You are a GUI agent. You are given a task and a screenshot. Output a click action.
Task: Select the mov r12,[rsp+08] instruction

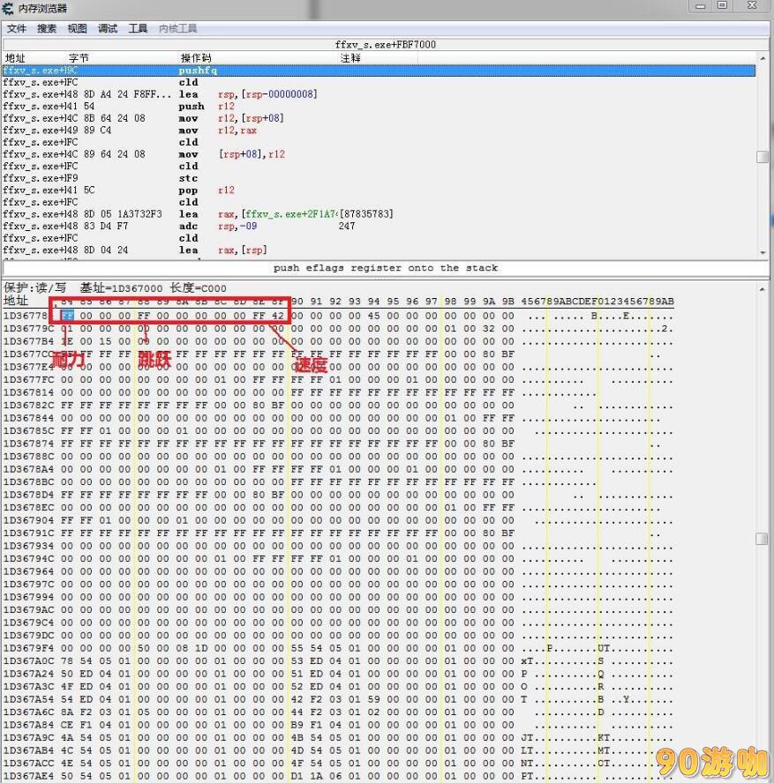pyautogui.click(x=379, y=118)
